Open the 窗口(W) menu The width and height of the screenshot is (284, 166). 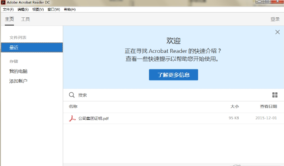click(x=54, y=10)
